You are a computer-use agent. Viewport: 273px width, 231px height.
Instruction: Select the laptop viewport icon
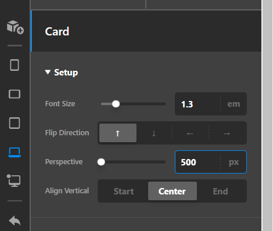(x=15, y=152)
